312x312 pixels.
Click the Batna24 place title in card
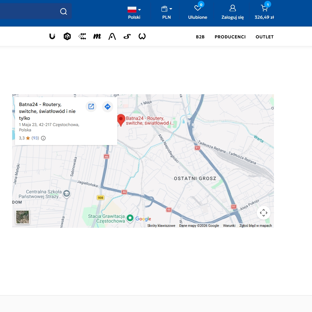pyautogui.click(x=47, y=111)
